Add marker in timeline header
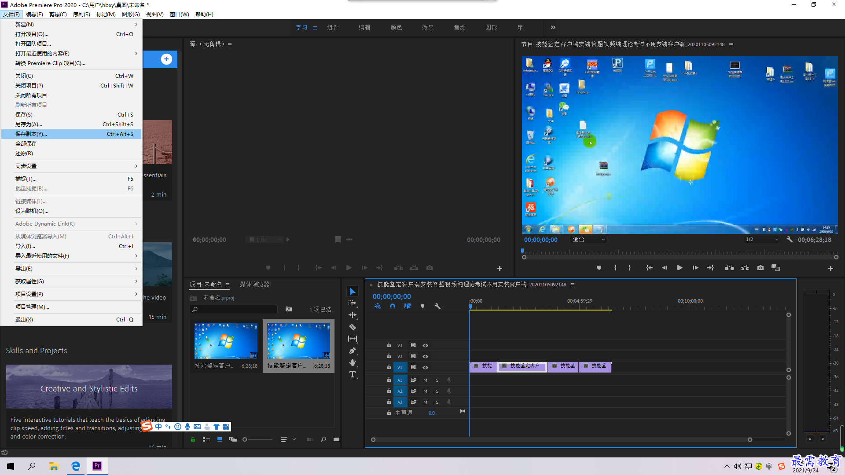Image resolution: width=845 pixels, height=475 pixels. click(422, 306)
